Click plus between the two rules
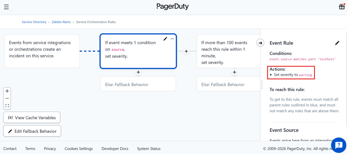Viewport: 347px width, 154px height. point(186,51)
